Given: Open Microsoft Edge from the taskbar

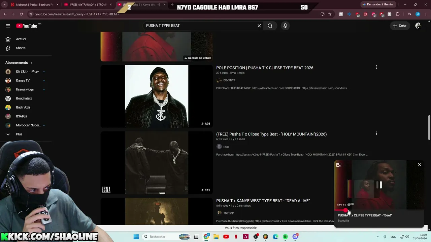Looking at the screenshot, I should (x=275, y=237).
